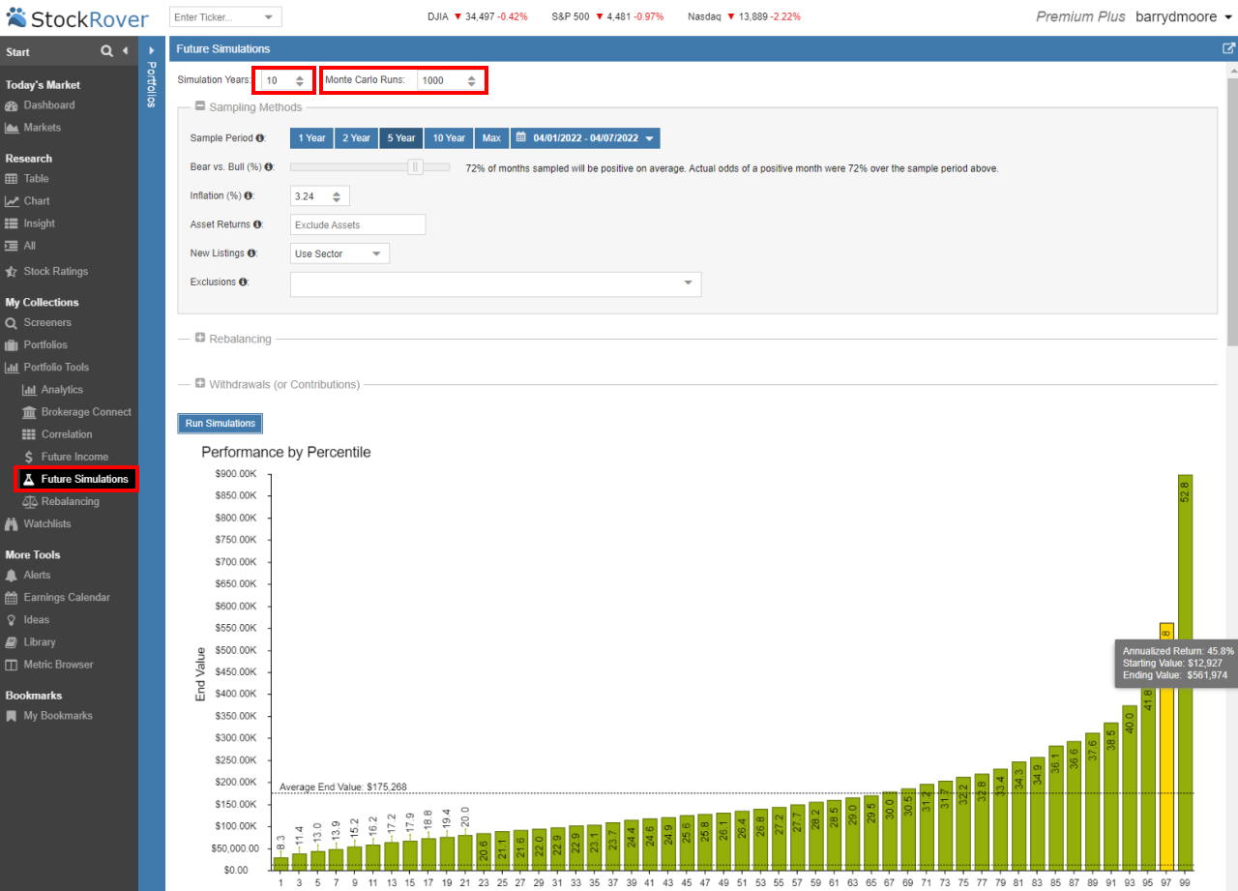Open the Analytics portfolio tool
The image size is (1238, 891).
click(66, 389)
